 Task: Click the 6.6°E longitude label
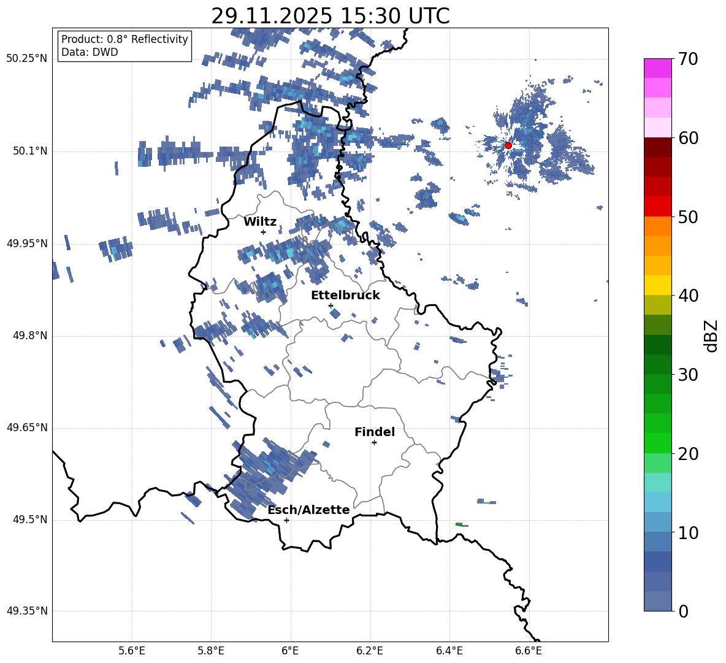pos(529,651)
